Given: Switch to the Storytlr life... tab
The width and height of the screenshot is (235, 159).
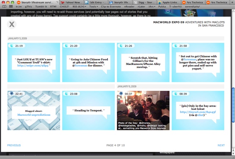Looking at the screenshot, I should pos(120,3).
